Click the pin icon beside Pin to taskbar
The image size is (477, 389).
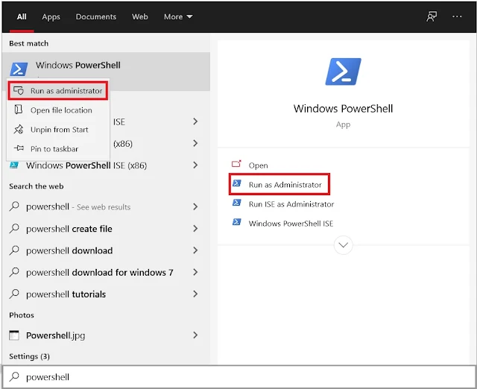tap(19, 148)
